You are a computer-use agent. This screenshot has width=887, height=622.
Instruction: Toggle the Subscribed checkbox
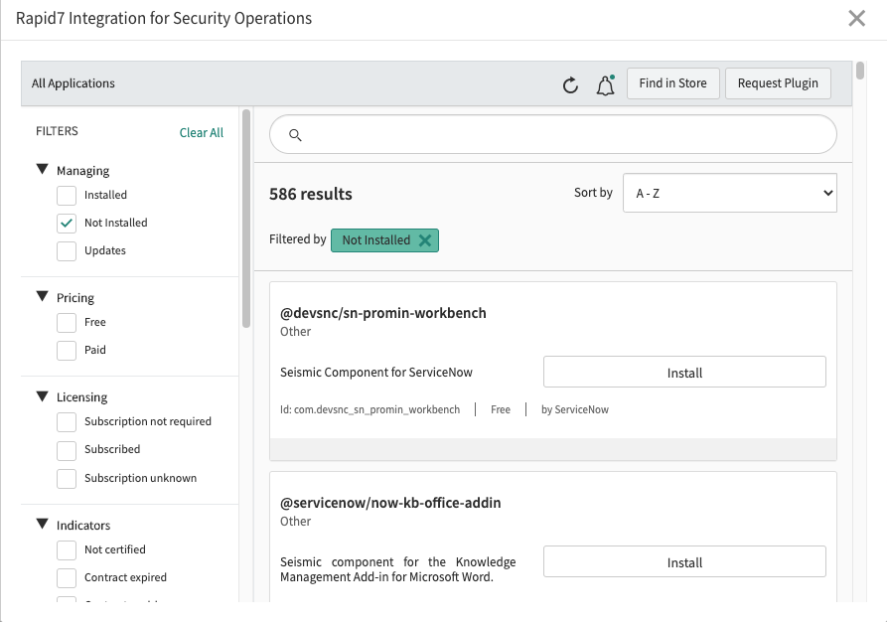tap(67, 450)
